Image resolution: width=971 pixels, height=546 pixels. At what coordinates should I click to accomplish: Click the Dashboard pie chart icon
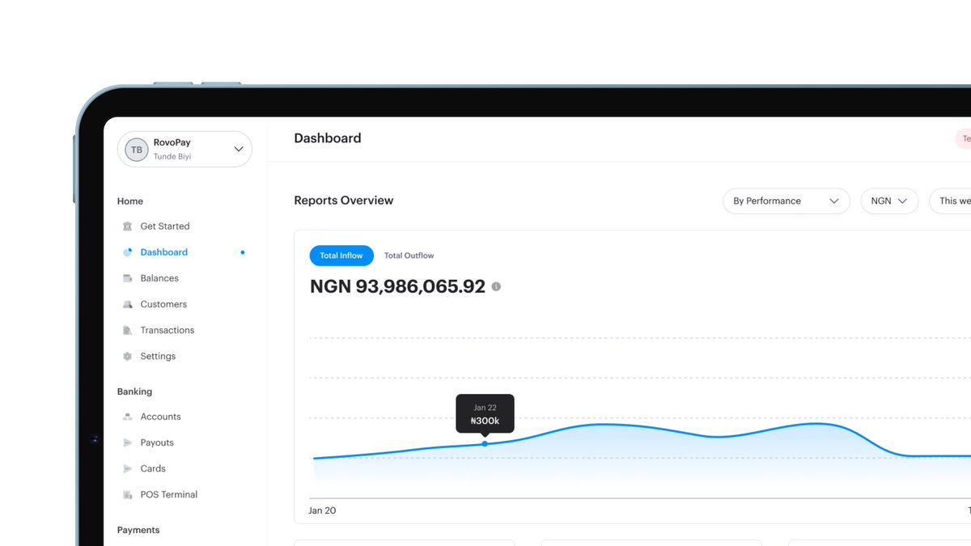[127, 252]
